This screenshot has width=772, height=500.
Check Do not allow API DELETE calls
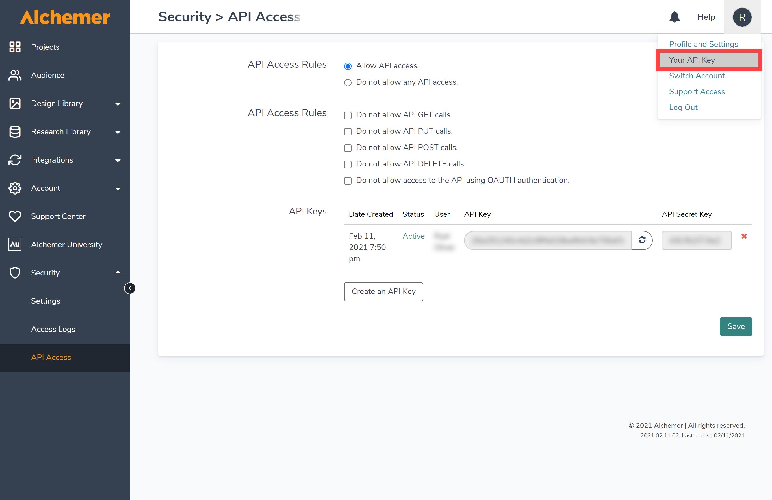pyautogui.click(x=348, y=164)
